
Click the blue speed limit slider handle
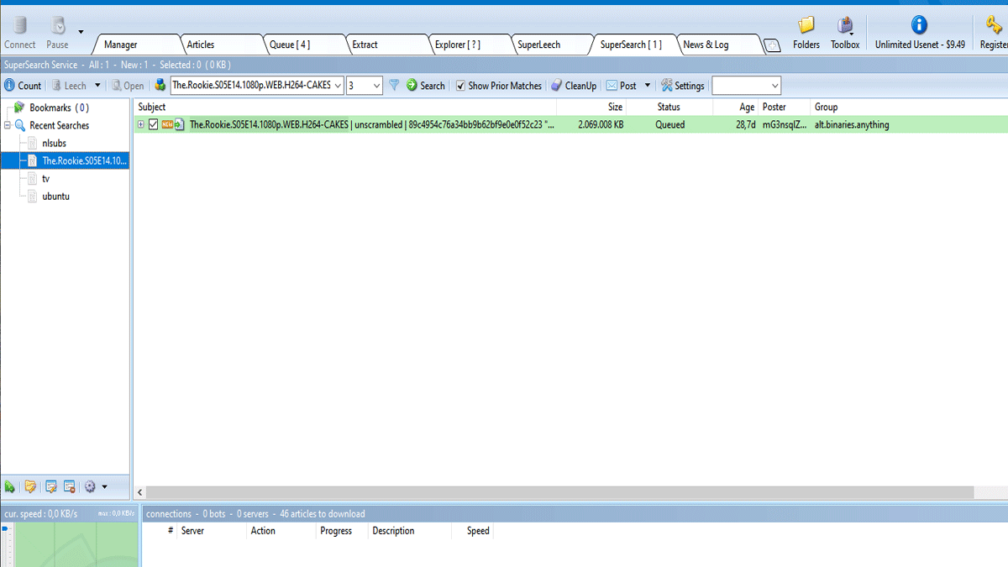(3, 530)
